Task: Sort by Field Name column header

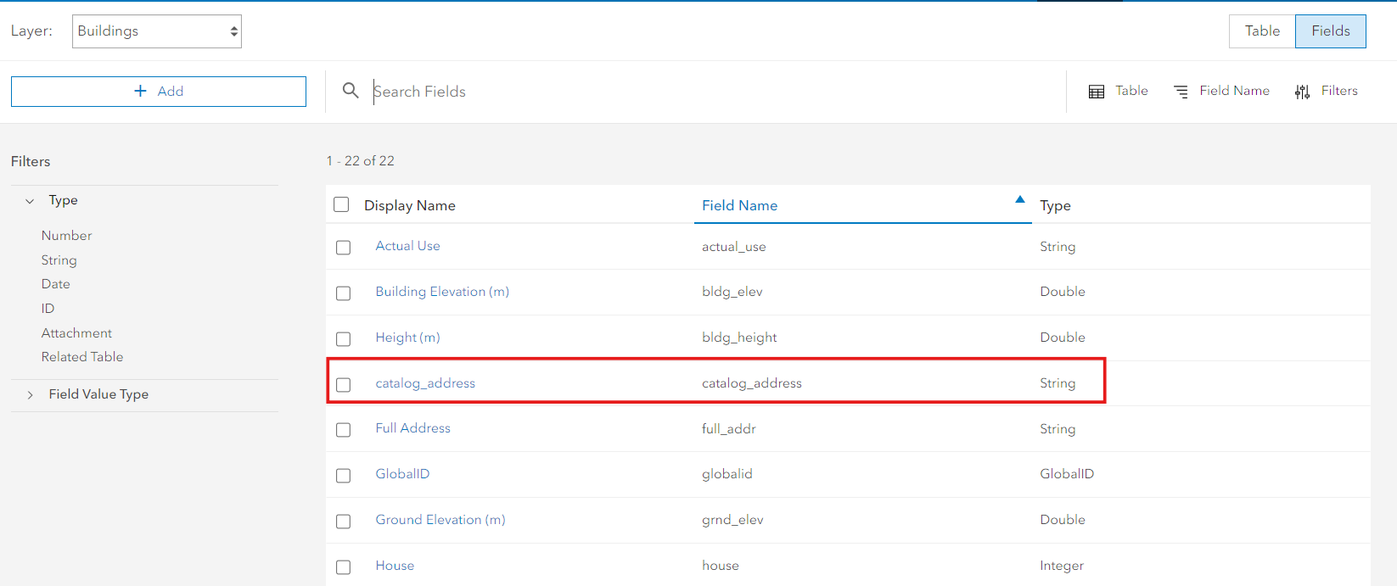Action: (x=739, y=205)
